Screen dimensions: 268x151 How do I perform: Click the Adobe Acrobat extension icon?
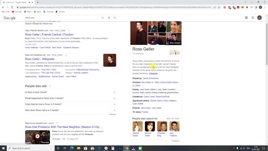click(238, 8)
